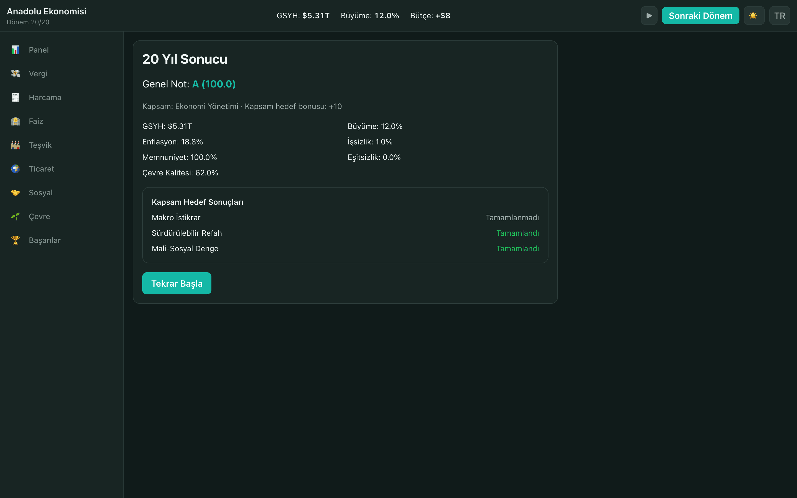Click the Faiz bank icon
The height and width of the screenshot is (498, 797).
[x=15, y=121]
